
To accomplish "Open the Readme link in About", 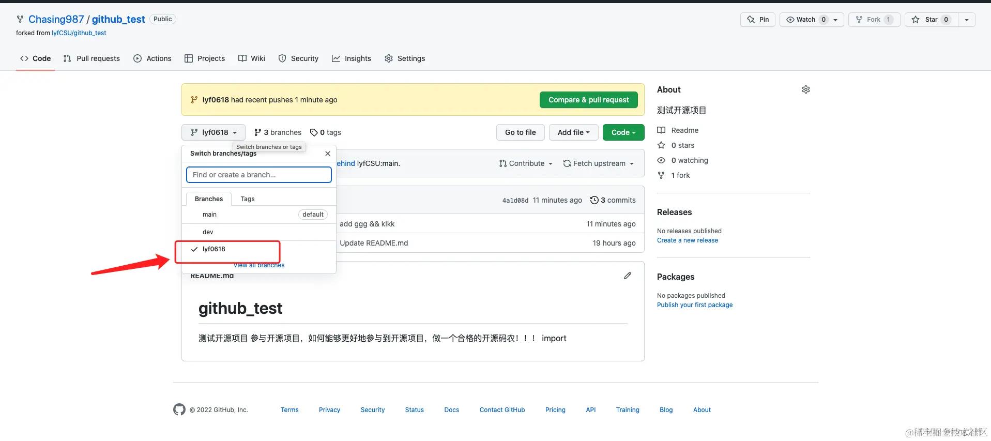I will (x=678, y=130).
